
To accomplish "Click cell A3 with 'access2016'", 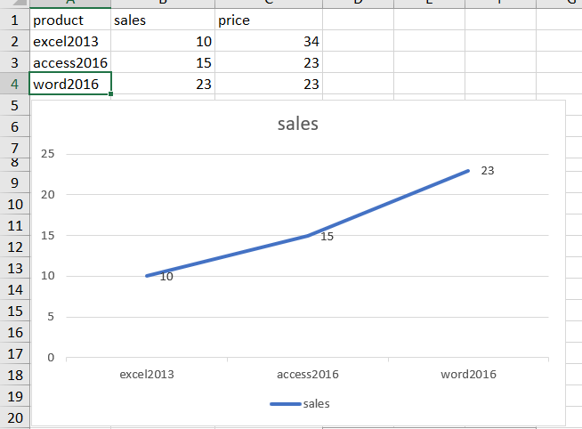I will click(70, 62).
